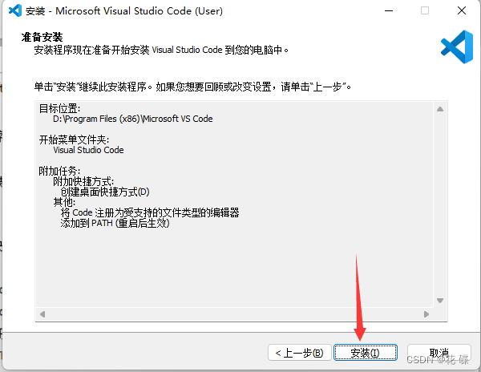
Task: Click the 安装(I) install button
Action: tap(365, 353)
